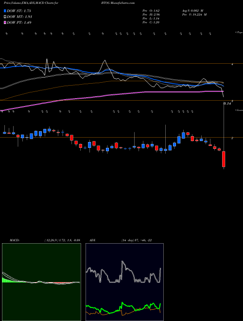Open the MACD indicator chart panel
This screenshot has height=321, width=243.
click(41, 282)
